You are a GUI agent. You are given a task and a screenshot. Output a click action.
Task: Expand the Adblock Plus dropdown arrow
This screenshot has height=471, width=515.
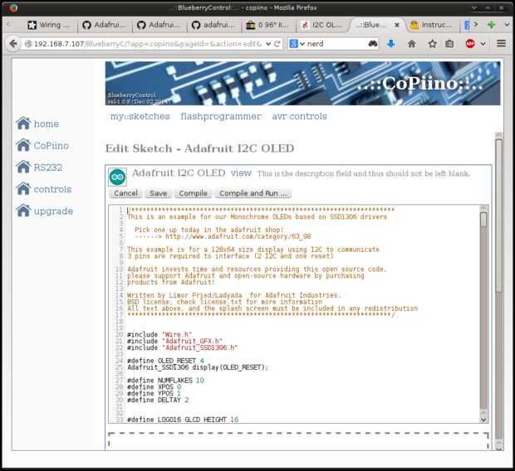483,44
